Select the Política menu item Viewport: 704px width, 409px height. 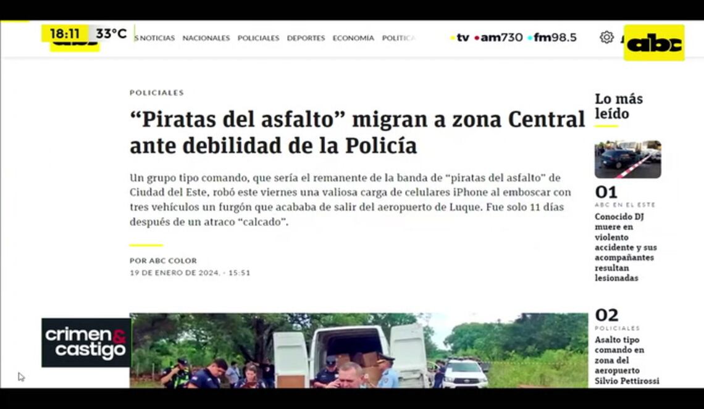(x=399, y=38)
